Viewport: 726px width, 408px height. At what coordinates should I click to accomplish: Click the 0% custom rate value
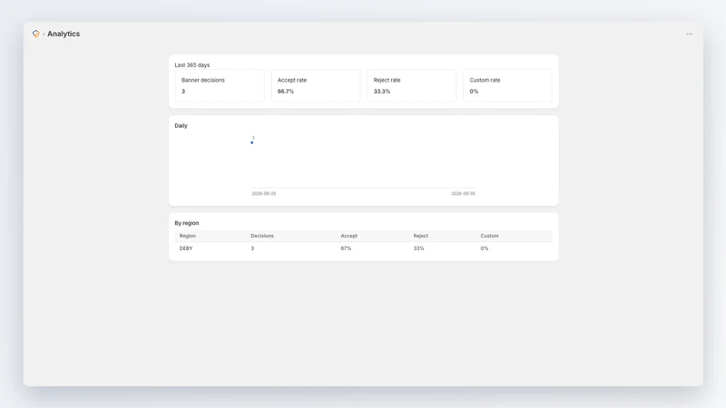point(474,92)
